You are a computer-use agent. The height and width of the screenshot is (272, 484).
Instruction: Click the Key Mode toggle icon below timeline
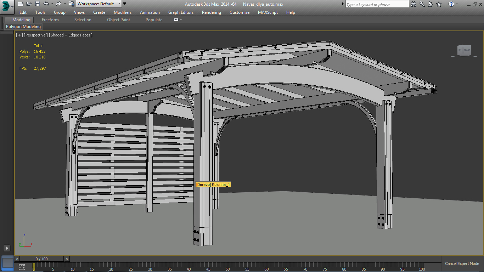22,267
